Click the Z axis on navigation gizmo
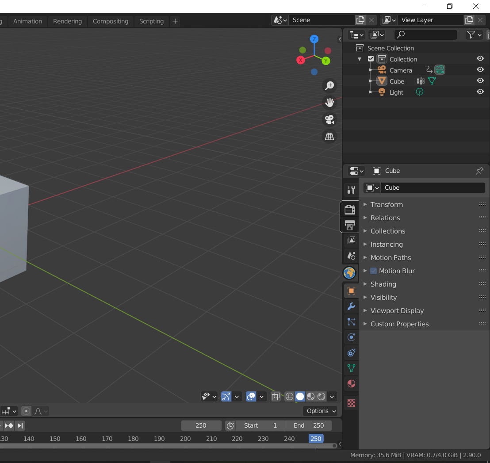490x463 pixels. pos(314,39)
